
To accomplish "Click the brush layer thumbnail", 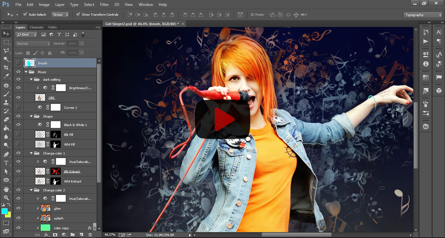I will [x=29, y=63].
